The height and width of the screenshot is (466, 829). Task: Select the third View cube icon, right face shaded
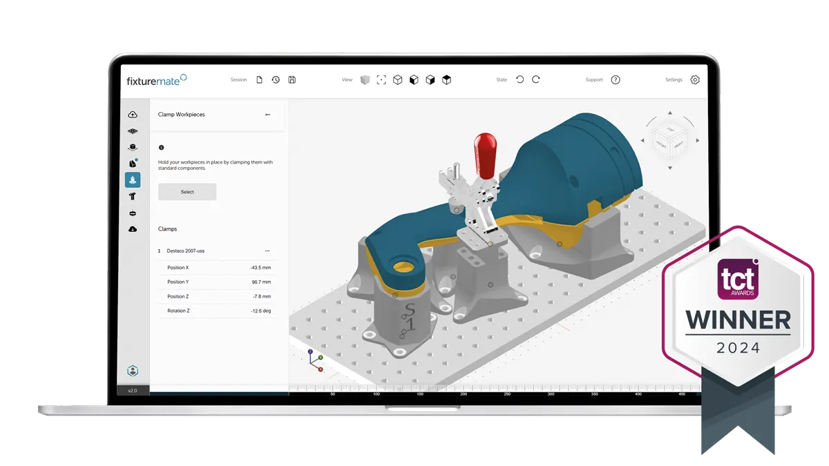(430, 80)
